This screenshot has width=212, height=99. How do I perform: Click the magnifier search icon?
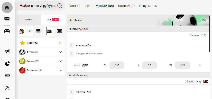(x=60, y=6)
